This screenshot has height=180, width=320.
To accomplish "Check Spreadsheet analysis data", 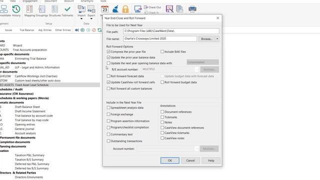I will (108, 107).
